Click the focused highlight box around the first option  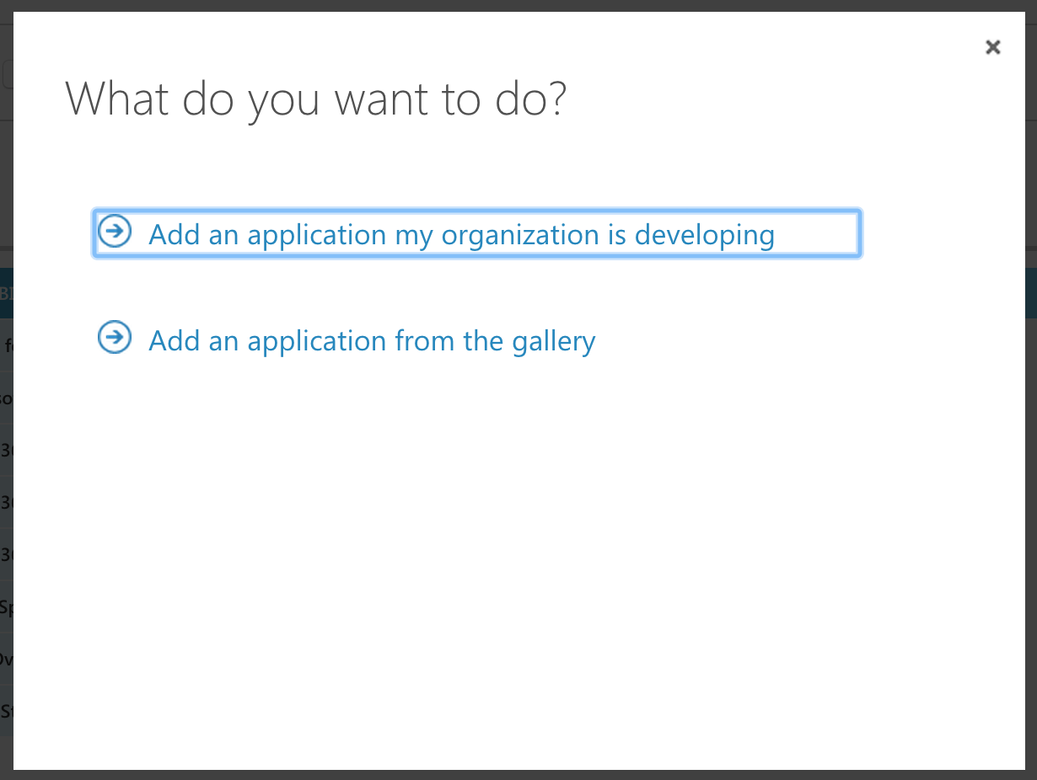click(476, 233)
